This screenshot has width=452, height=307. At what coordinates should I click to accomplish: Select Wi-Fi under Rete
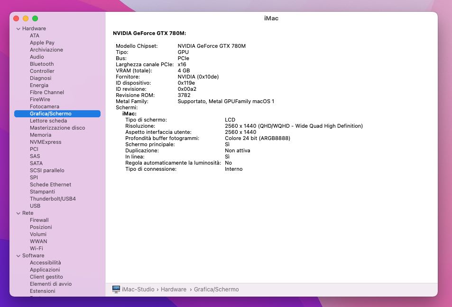point(37,248)
